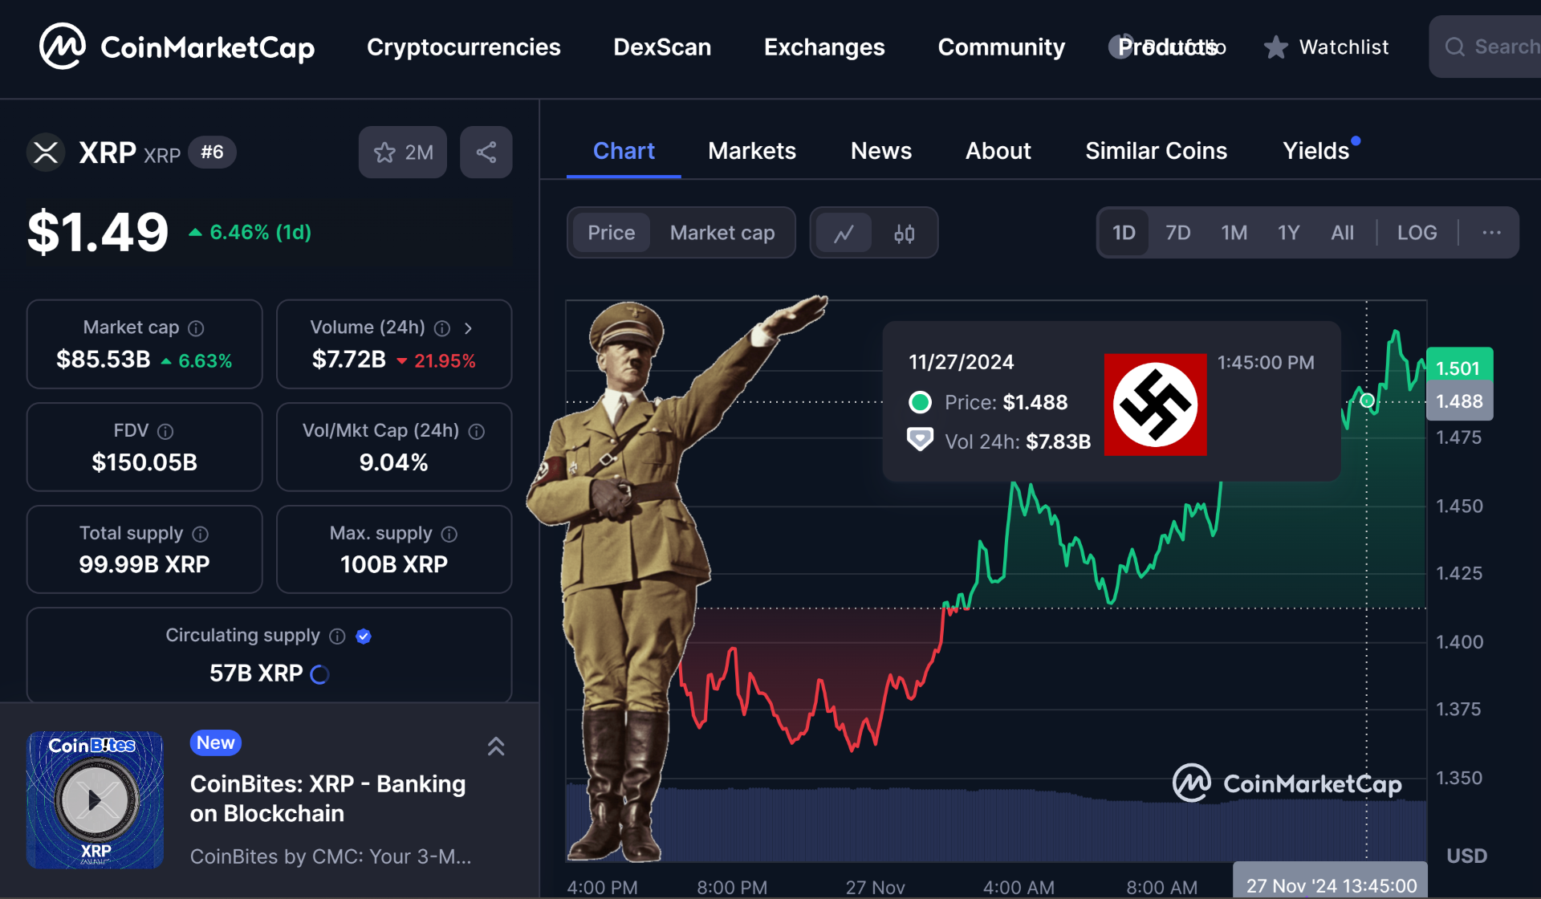The image size is (1541, 899).
Task: Click in the Search field
Action: 1485,47
